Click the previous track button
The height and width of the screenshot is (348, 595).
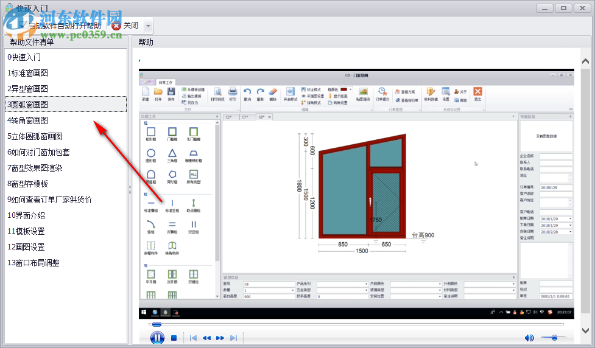tap(193, 338)
